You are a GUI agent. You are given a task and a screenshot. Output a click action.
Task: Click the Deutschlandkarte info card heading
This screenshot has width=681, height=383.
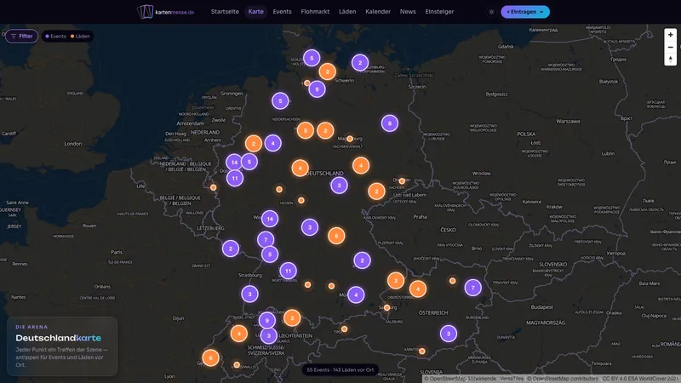click(58, 338)
